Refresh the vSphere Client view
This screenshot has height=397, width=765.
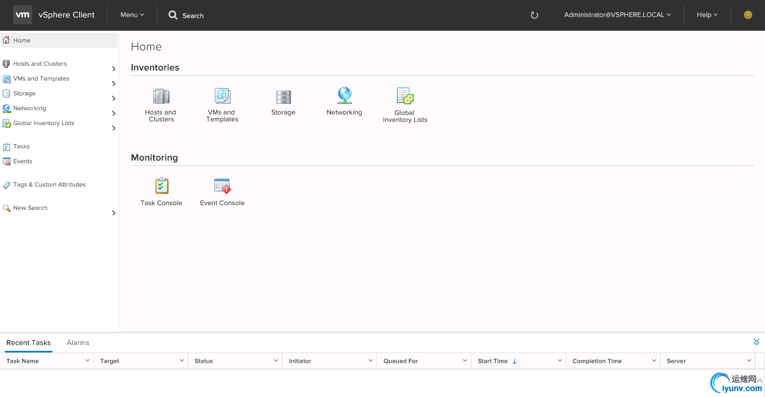(534, 15)
